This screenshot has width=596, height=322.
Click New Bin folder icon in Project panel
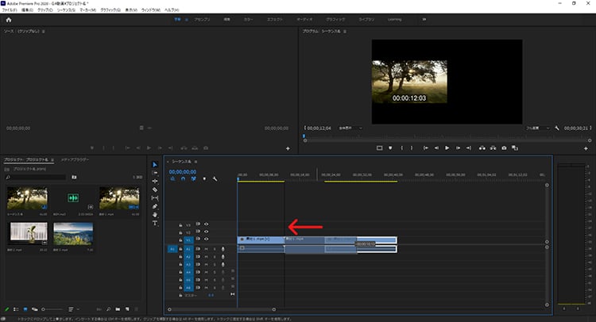(118, 309)
